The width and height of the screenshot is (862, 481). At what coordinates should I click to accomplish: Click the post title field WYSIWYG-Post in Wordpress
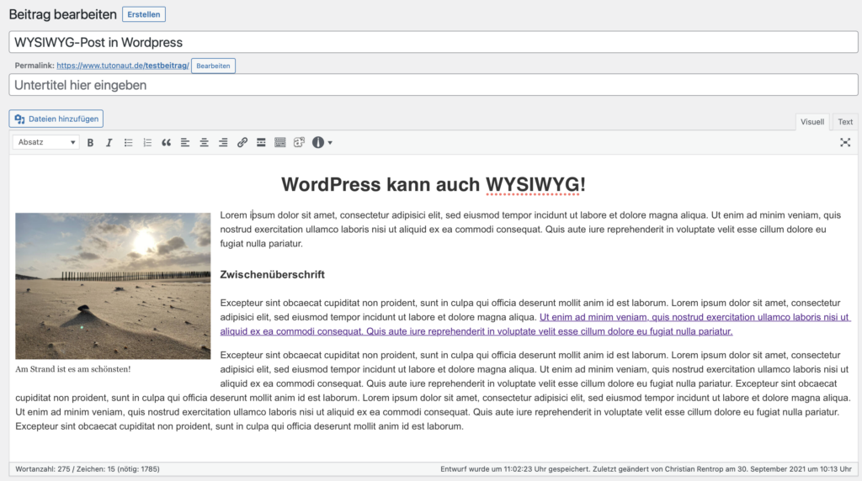coord(434,42)
